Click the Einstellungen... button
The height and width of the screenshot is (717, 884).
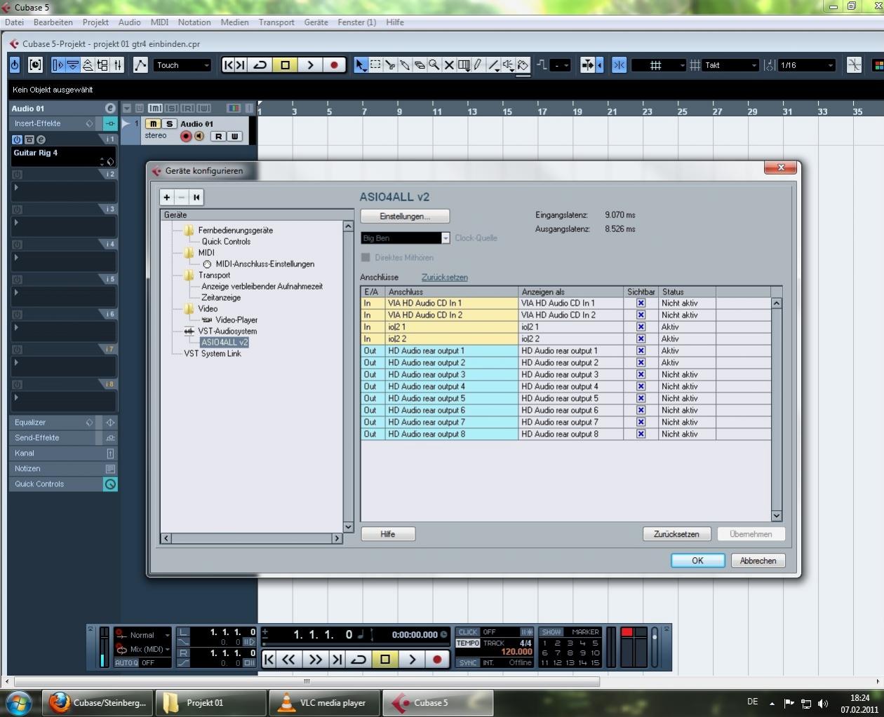pos(405,216)
